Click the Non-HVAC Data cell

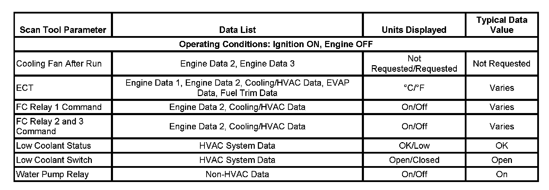pos(237,174)
